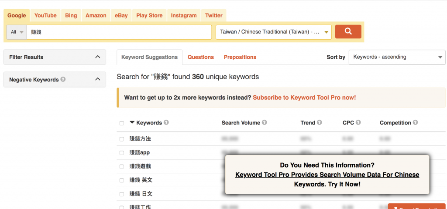The height and width of the screenshot is (209, 447).
Task: Open the All search type dropdown
Action: 17,32
